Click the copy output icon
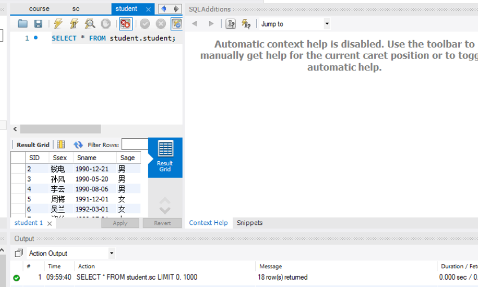The width and height of the screenshot is (478, 287). 19,253
